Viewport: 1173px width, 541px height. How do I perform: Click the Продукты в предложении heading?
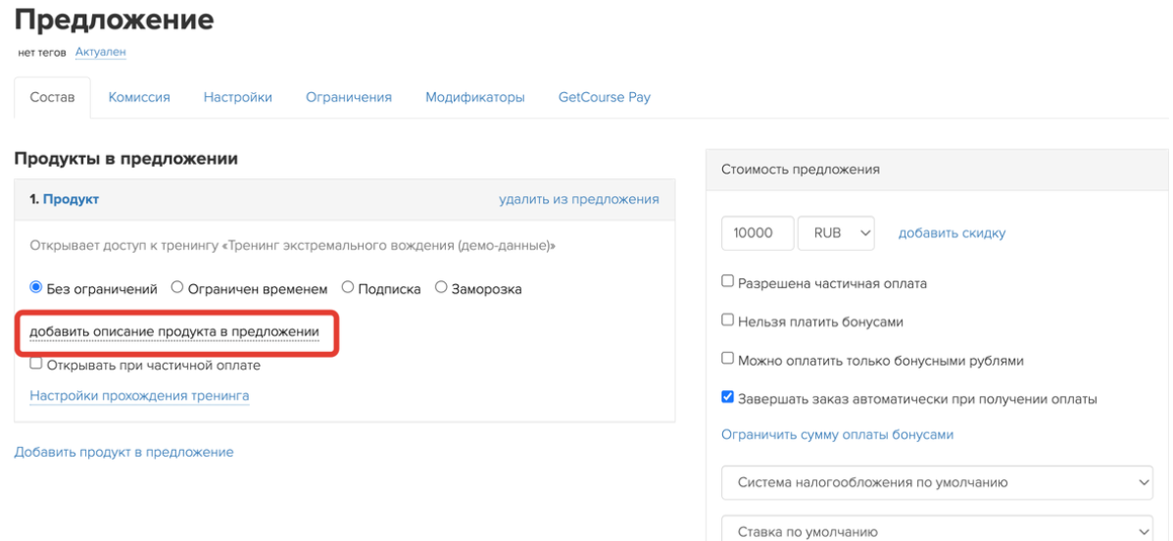click(x=125, y=159)
